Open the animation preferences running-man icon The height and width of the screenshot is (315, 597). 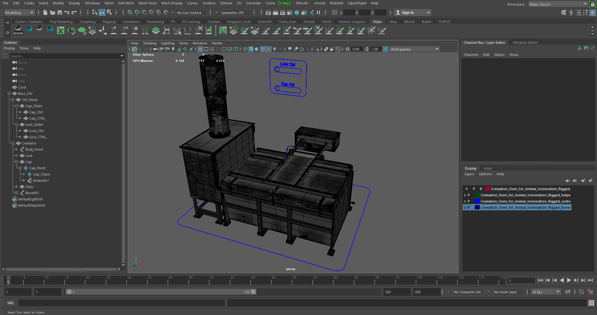coord(590,292)
